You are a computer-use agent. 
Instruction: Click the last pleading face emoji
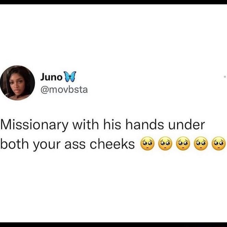point(218,144)
